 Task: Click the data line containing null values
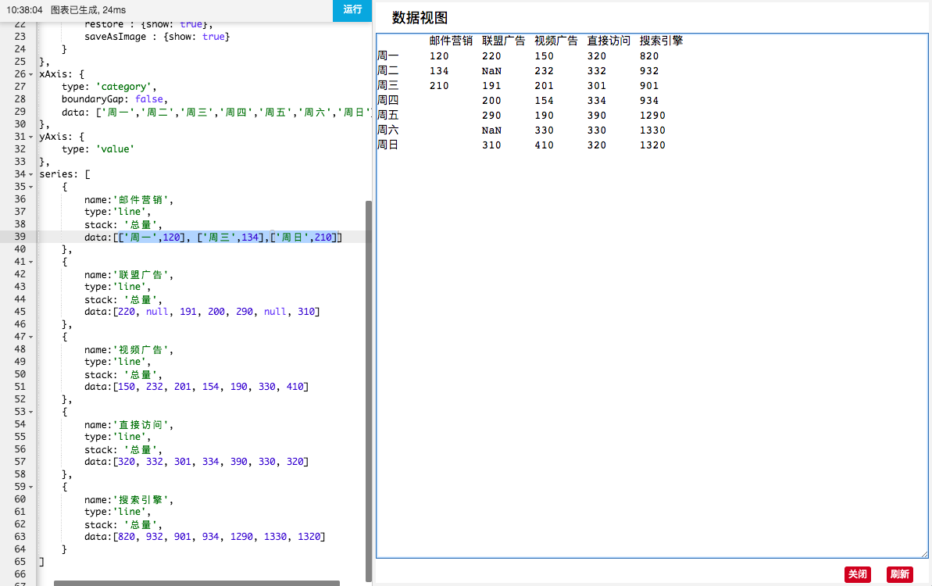point(202,312)
